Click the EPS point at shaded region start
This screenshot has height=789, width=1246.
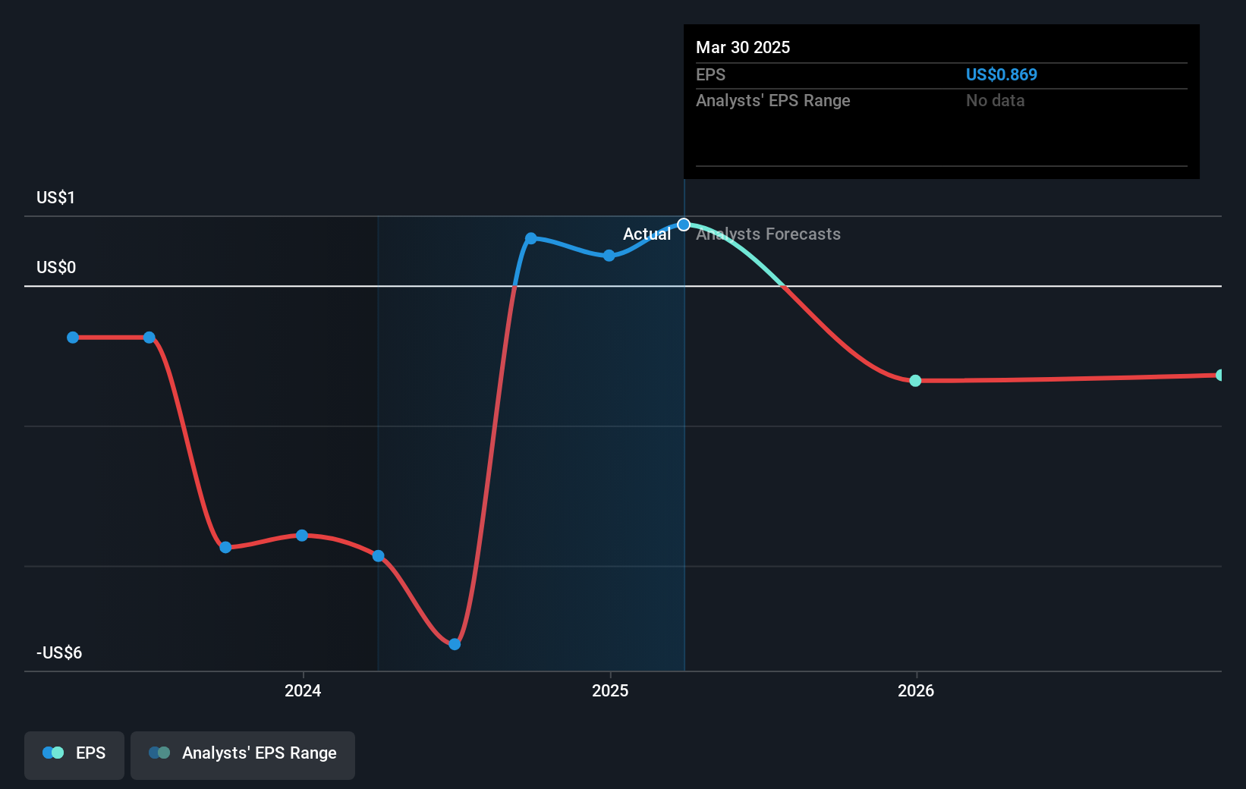379,556
